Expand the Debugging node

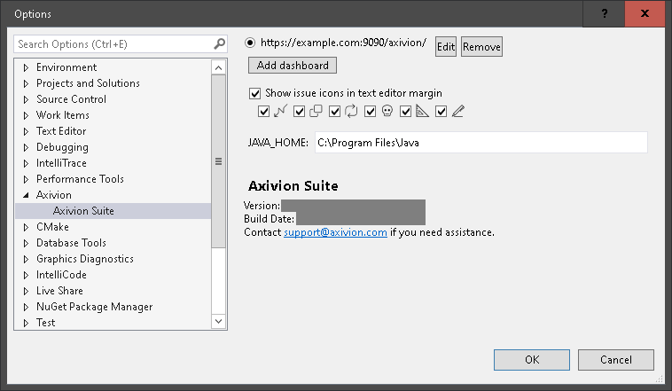(26, 147)
